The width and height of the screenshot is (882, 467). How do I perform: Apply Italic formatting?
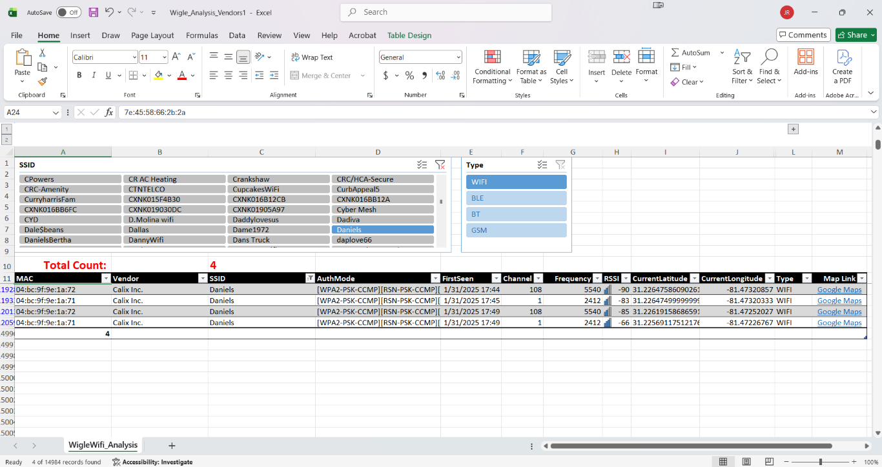tap(94, 75)
